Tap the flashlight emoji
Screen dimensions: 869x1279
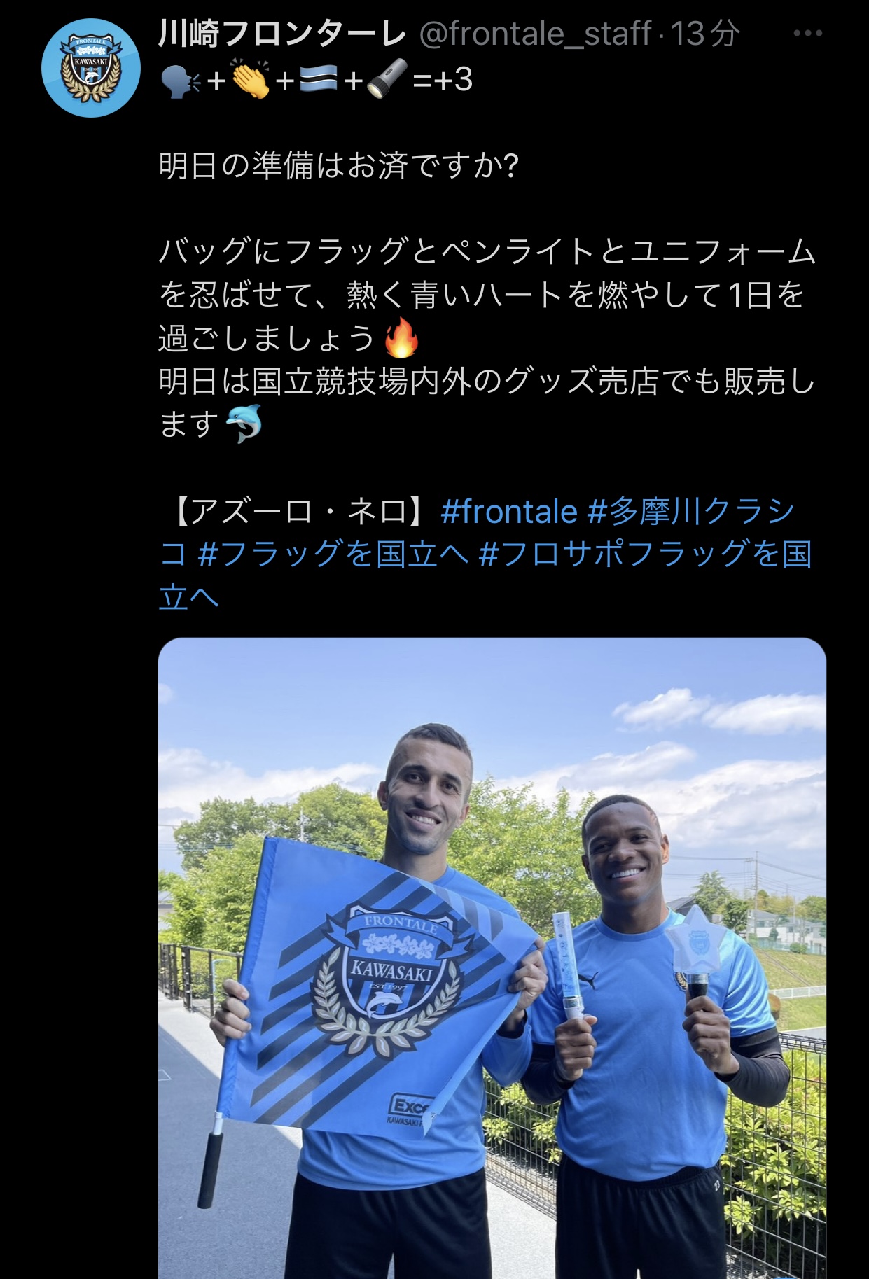[386, 81]
